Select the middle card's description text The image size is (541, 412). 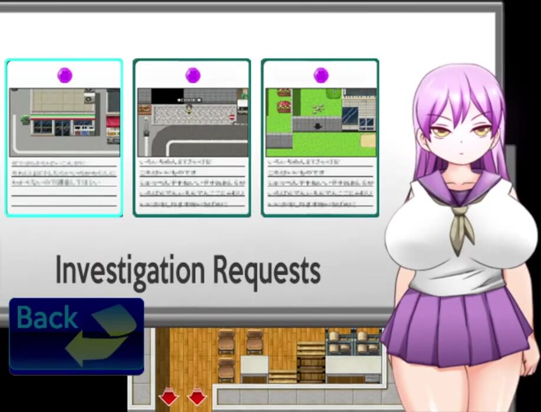coord(193,183)
